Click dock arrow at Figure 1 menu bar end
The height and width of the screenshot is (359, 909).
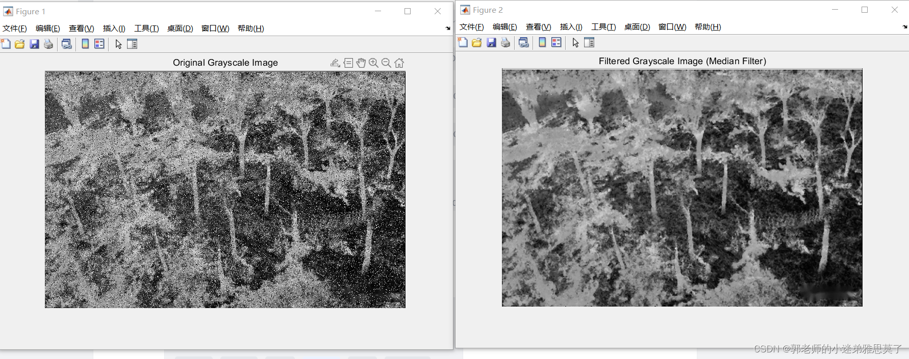click(x=448, y=29)
